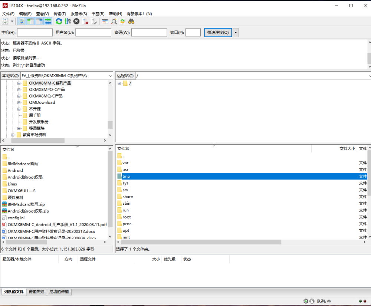Disconnect from the current server
Image resolution: width=371 pixels, height=306 pixels.
click(x=85, y=22)
